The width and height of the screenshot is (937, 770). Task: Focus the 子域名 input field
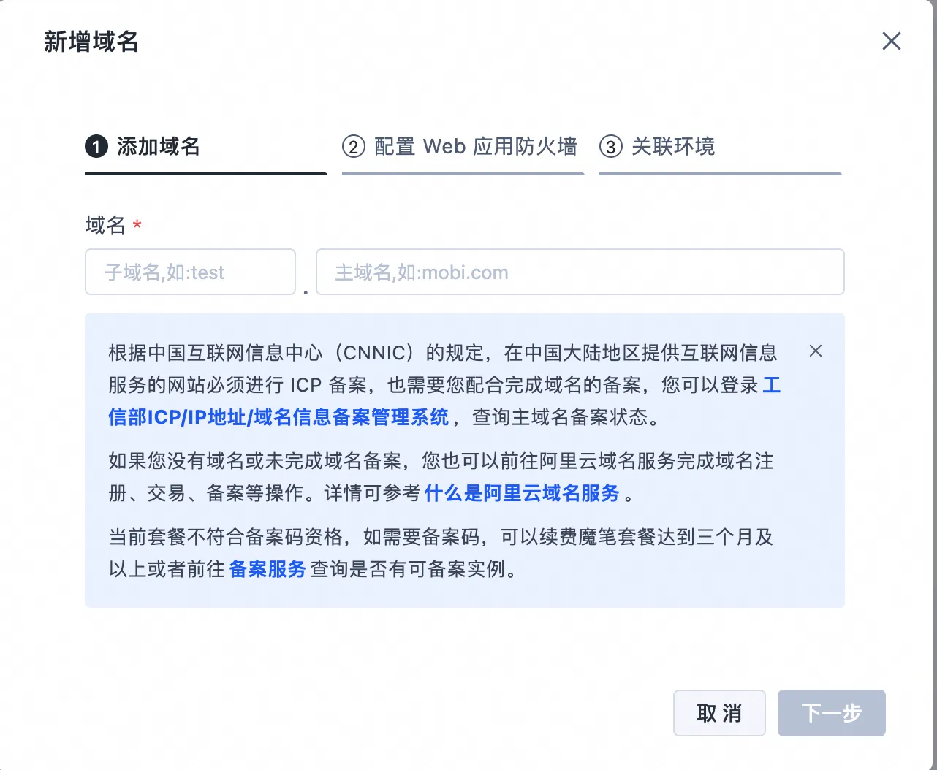[x=190, y=272]
